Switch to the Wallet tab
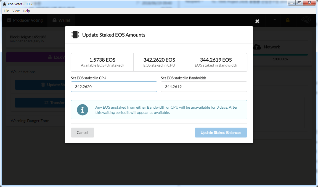The image size is (318, 187). tap(62, 20)
